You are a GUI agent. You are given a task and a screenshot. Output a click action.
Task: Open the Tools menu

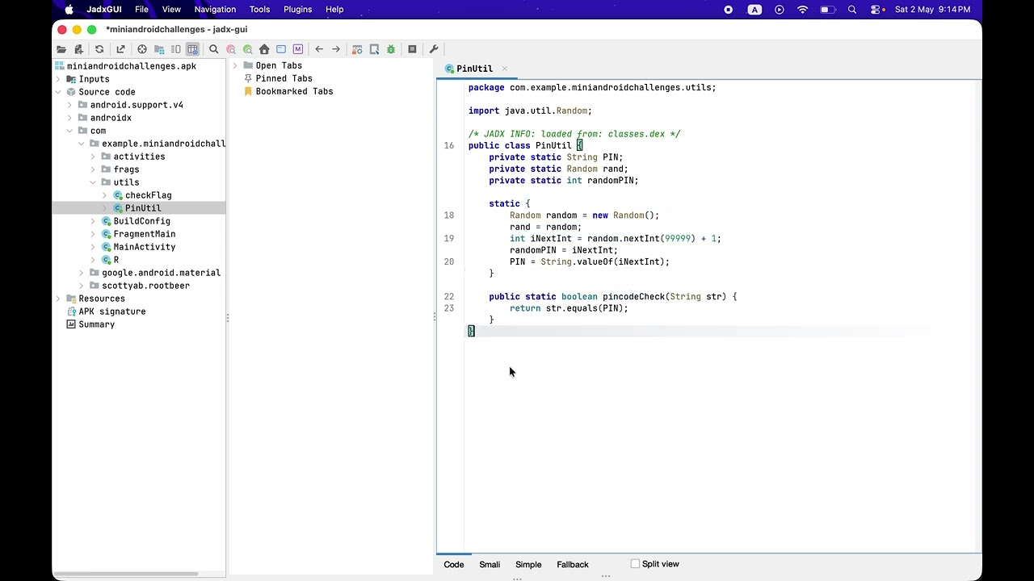pyautogui.click(x=259, y=10)
